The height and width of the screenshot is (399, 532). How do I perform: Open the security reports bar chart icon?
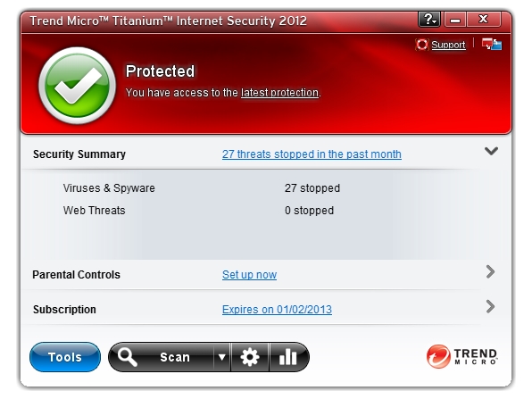[287, 357]
